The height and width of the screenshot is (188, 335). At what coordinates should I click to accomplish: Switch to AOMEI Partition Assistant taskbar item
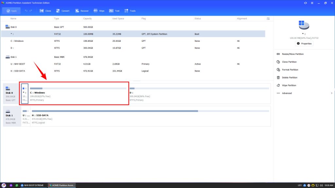(62, 185)
